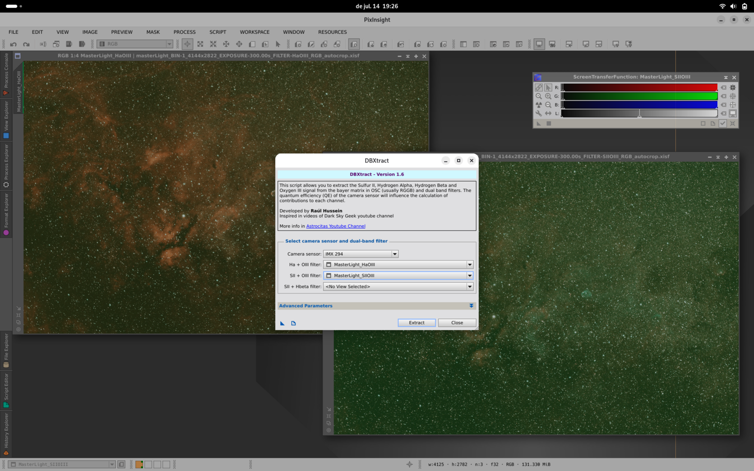Expand the Advanced Parameters section
This screenshot has height=471, width=754.
tap(377, 306)
